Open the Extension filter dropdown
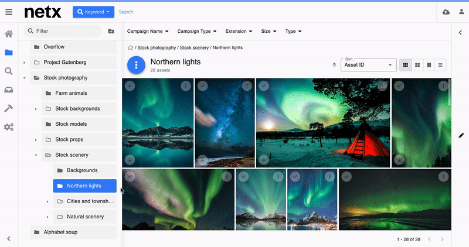 (239, 31)
